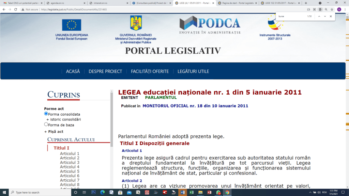
Task: Click the taskbar search box
Action: pos(40,193)
